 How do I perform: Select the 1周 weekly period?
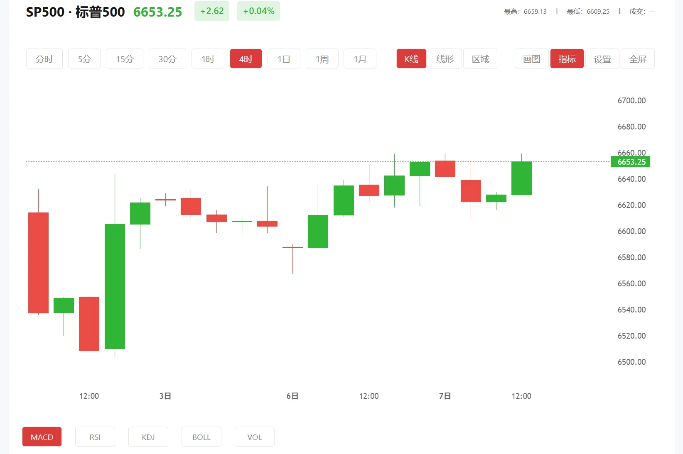point(322,59)
